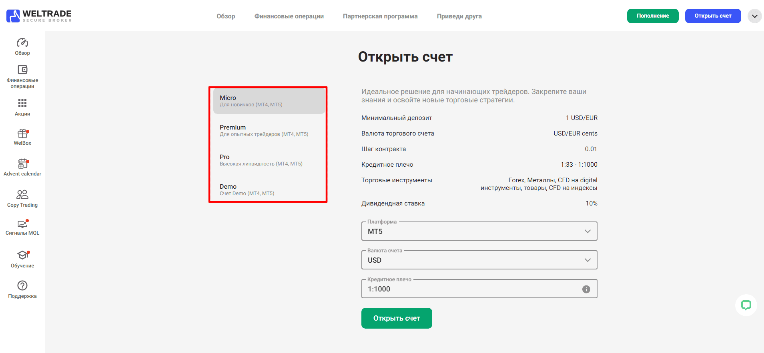Image resolution: width=764 pixels, height=353 pixels.
Task: Click the leverage info icon
Action: tap(586, 289)
